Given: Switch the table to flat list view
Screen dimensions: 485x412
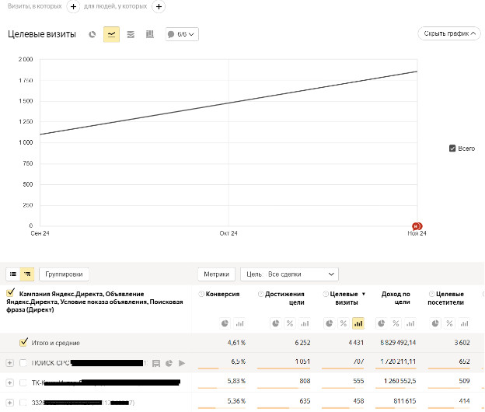Looking at the screenshot, I should [x=13, y=274].
